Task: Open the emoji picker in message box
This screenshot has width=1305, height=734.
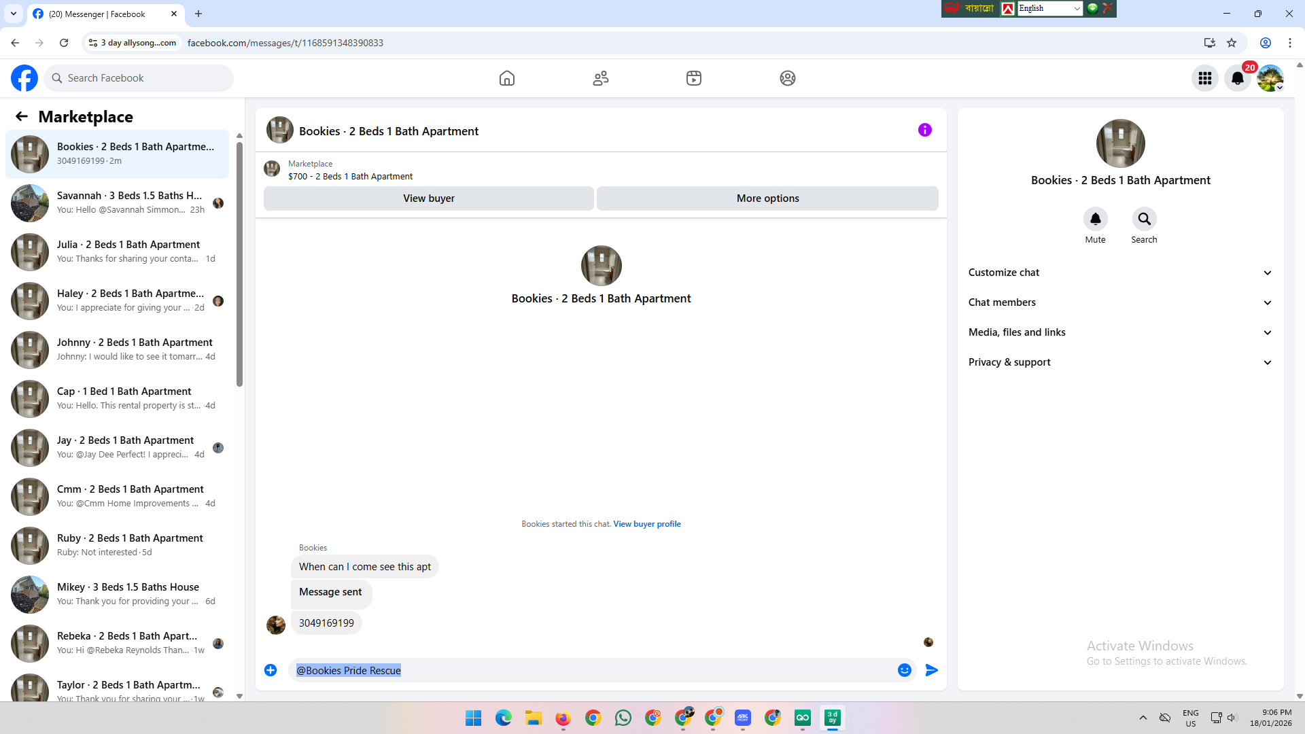Action: point(904,670)
